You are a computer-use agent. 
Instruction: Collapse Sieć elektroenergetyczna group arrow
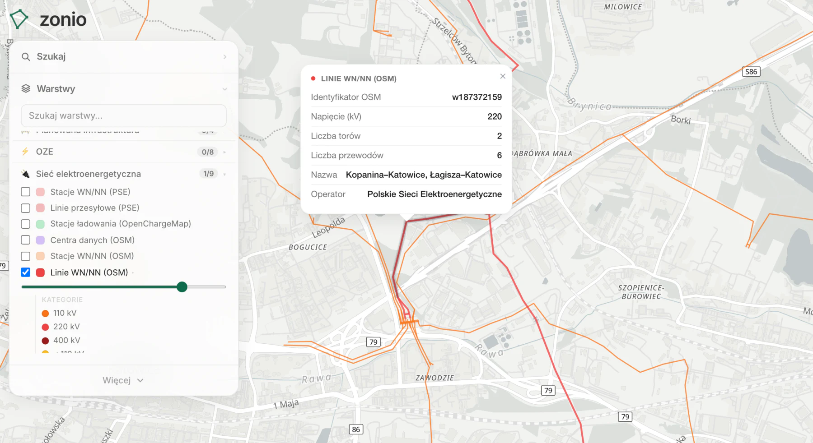coord(224,174)
